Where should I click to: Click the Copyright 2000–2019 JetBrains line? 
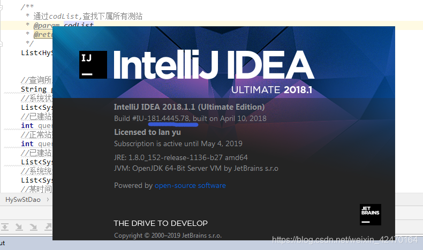click(x=168, y=236)
